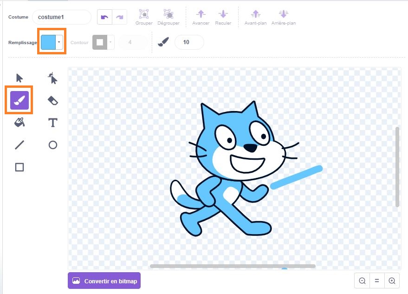Click the horizontal canvas scrollbar
The image size is (408, 294).
pyautogui.click(x=233, y=266)
